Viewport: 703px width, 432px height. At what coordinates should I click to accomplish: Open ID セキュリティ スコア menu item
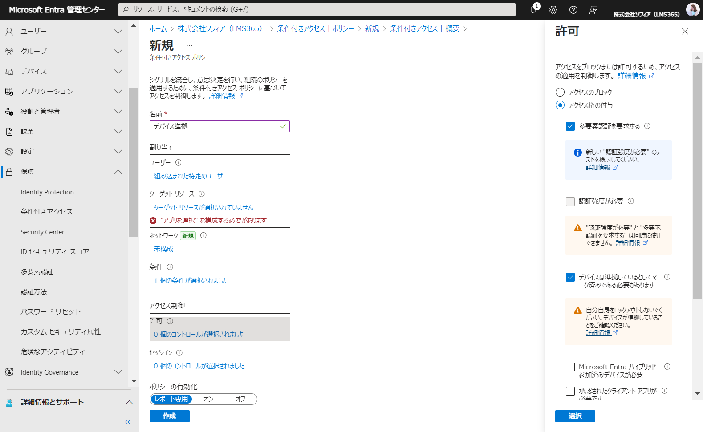click(55, 252)
